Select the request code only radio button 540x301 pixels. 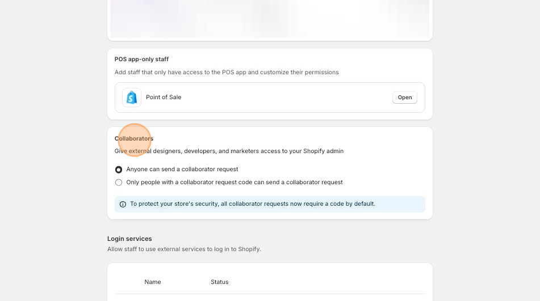click(119, 183)
